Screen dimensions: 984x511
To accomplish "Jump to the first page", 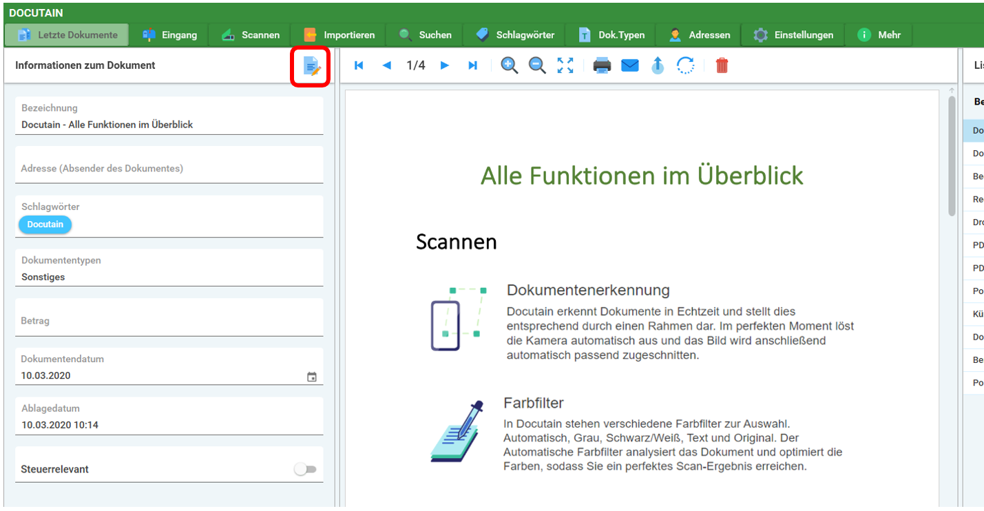I will tap(358, 65).
